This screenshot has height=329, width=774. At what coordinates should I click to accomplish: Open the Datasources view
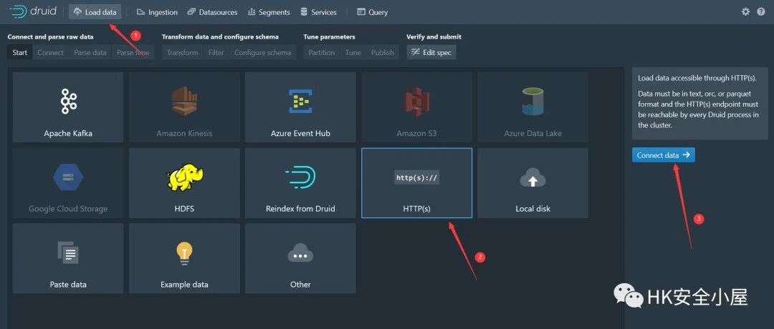tap(212, 12)
